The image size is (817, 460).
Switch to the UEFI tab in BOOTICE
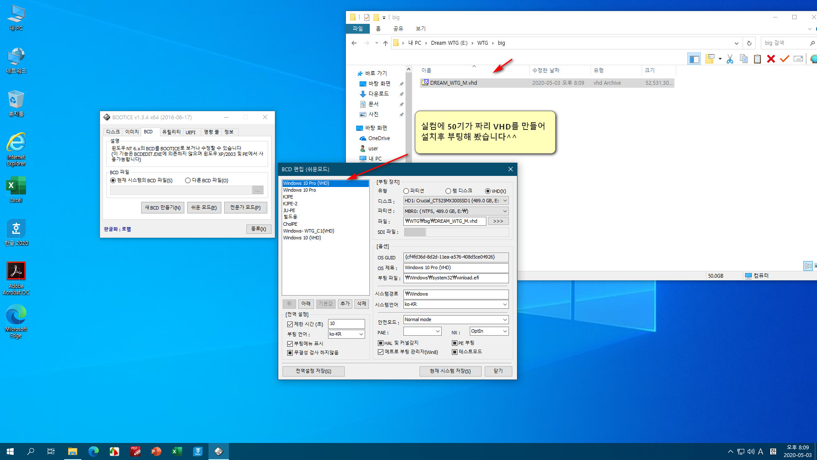pos(191,132)
